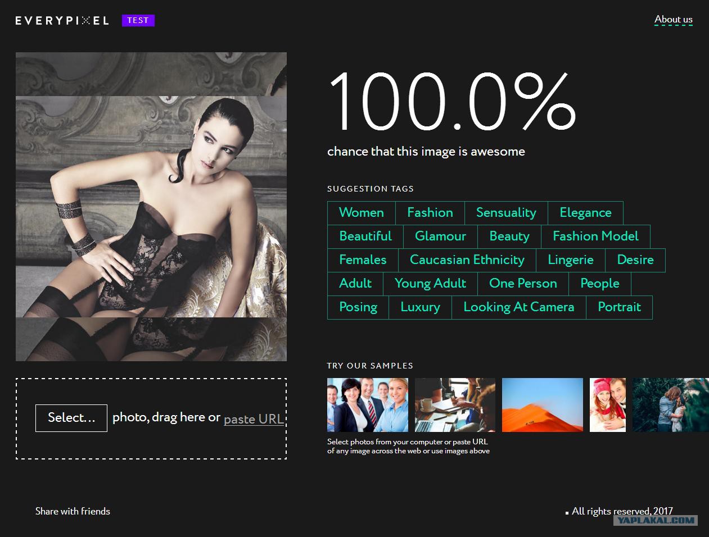Click the Select... button

point(71,418)
